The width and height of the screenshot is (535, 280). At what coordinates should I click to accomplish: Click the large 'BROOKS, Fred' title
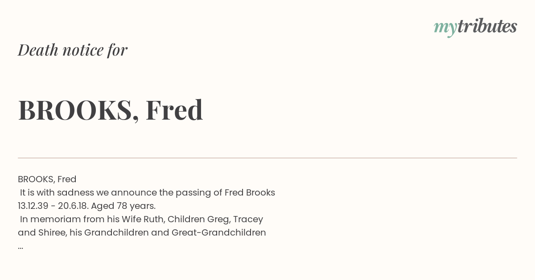click(111, 110)
